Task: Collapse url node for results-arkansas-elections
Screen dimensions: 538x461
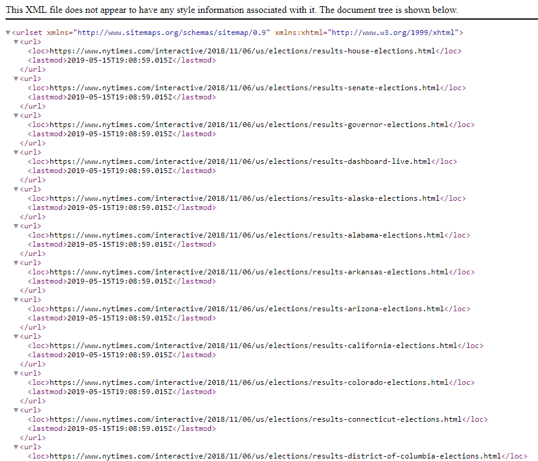Action: coord(16,263)
